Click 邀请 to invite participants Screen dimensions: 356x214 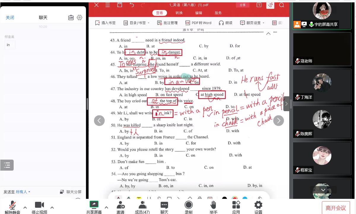(120, 207)
